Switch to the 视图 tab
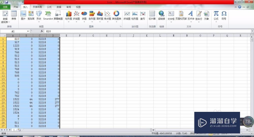 pos(78,7)
